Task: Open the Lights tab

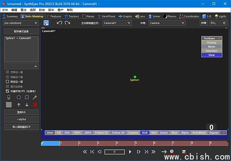Action: [x=221, y=16]
